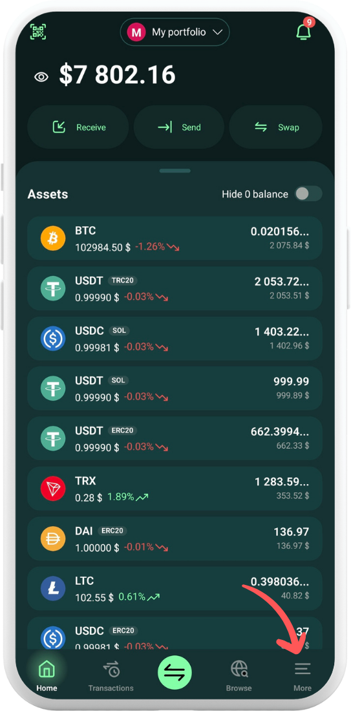Open notifications bell with 9 badge
Viewport: 351px width, 711px height.
(303, 31)
